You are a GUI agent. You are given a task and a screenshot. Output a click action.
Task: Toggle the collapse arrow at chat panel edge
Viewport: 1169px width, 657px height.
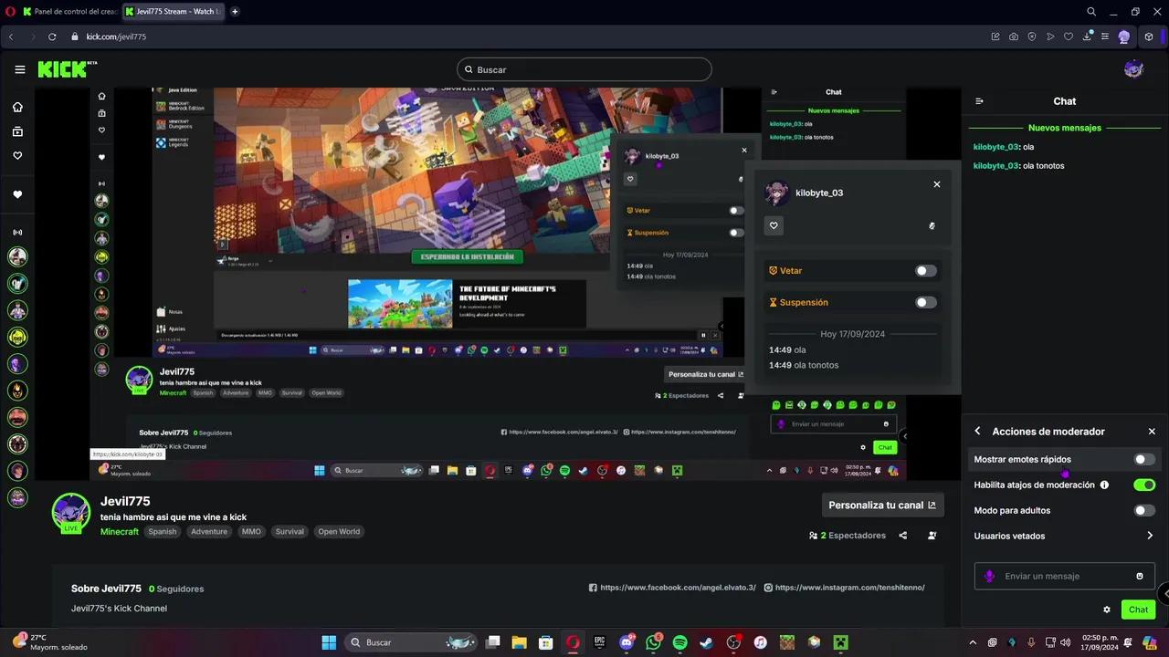(1164, 594)
